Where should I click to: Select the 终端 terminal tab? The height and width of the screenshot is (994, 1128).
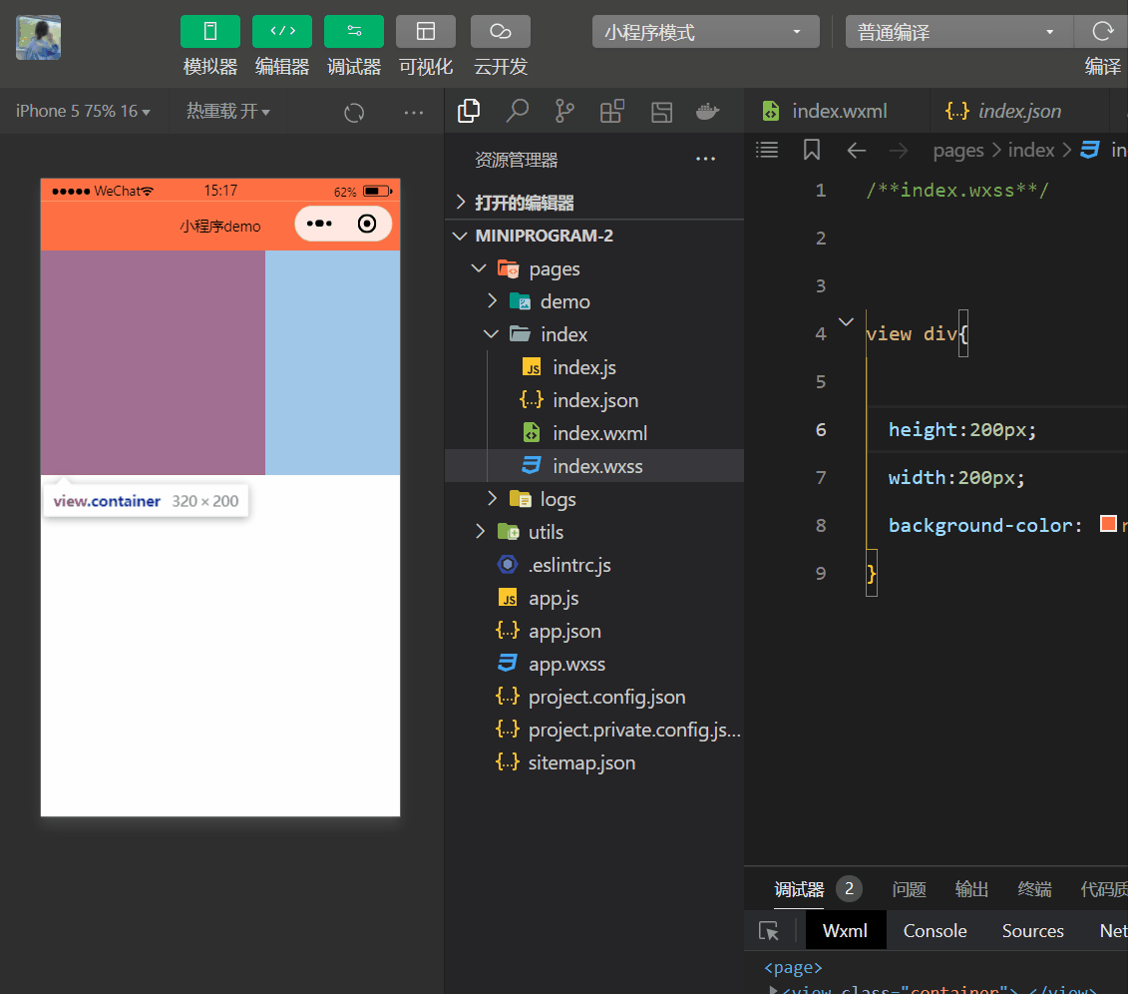(x=1034, y=889)
